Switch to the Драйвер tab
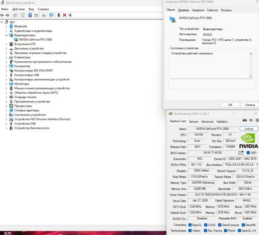 [183, 10]
